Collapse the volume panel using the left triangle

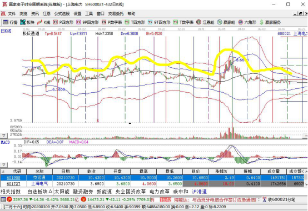pos(4,135)
